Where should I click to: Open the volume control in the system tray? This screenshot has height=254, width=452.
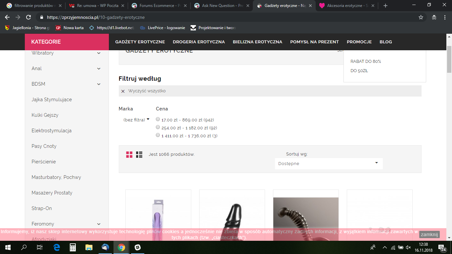click(408, 247)
